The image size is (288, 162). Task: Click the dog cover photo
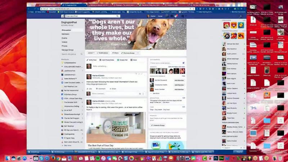pos(136,34)
